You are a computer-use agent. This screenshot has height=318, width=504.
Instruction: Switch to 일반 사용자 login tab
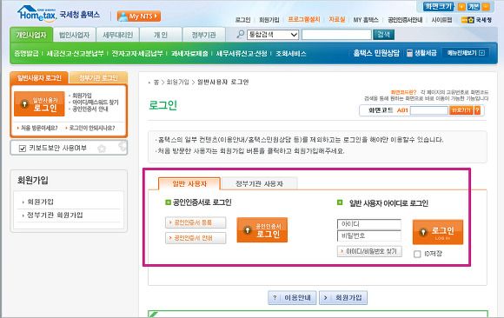point(189,183)
